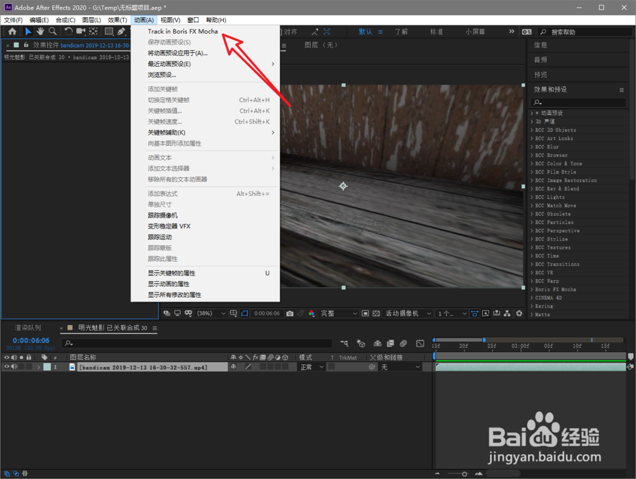This screenshot has width=636, height=479.
Task: Click the timeline zoom slider handle
Action: 464,474
